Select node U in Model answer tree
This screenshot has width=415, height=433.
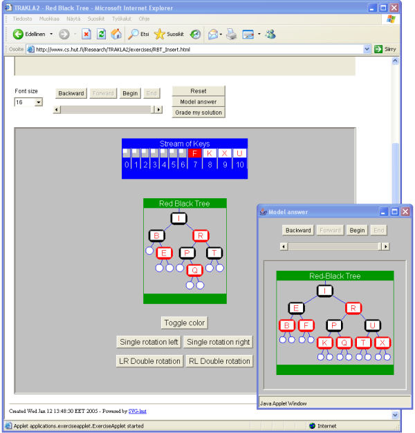click(372, 325)
